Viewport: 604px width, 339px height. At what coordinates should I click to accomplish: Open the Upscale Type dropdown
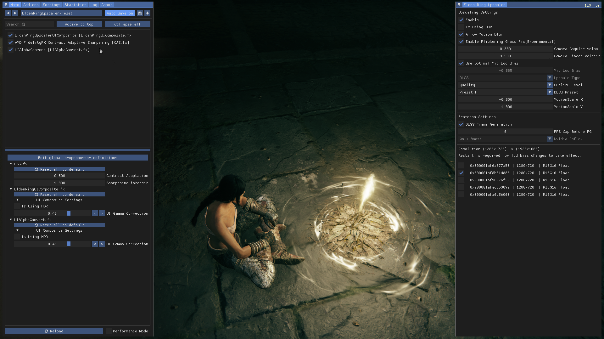[505, 78]
